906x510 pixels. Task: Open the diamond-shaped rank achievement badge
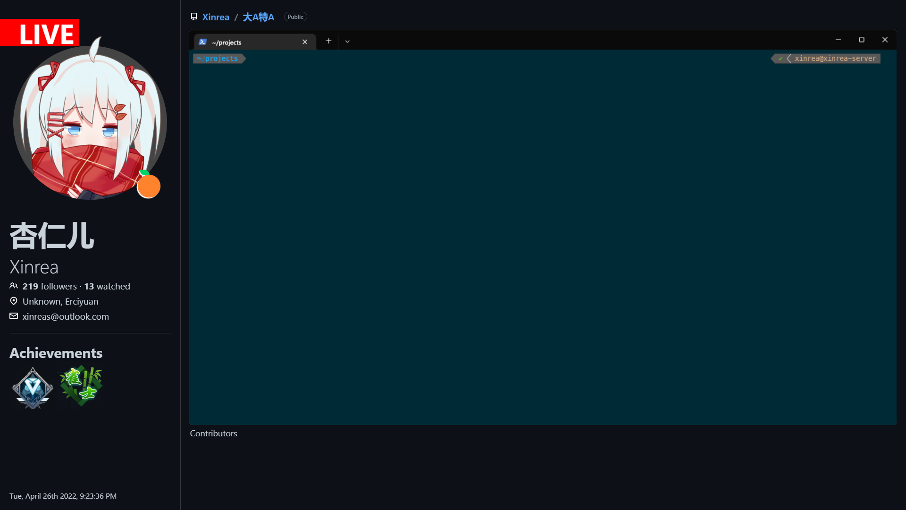tap(33, 388)
